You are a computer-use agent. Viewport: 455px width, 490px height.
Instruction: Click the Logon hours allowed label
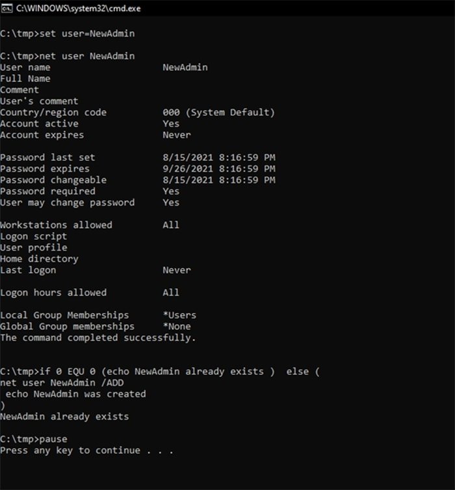click(53, 293)
